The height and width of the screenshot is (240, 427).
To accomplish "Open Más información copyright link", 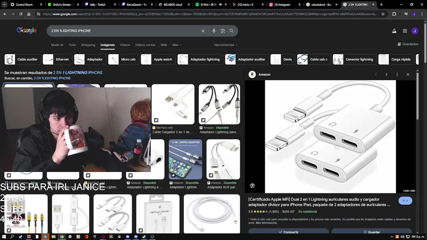I will pyautogui.click(x=266, y=223).
